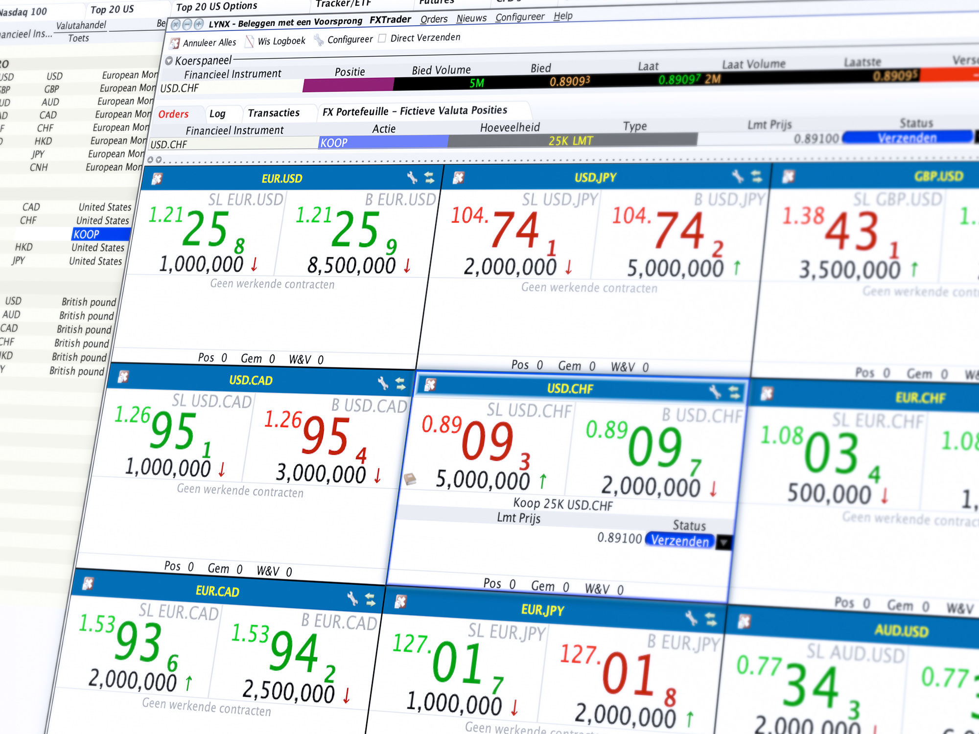Click Bied price 0.89093 in Koerspaneel
Image resolution: width=979 pixels, height=734 pixels.
coord(570,81)
